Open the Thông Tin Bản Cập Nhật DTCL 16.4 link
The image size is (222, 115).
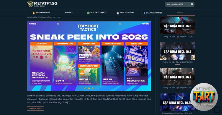pyautogui.click(x=177, y=88)
